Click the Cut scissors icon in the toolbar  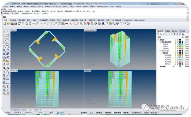23,23
